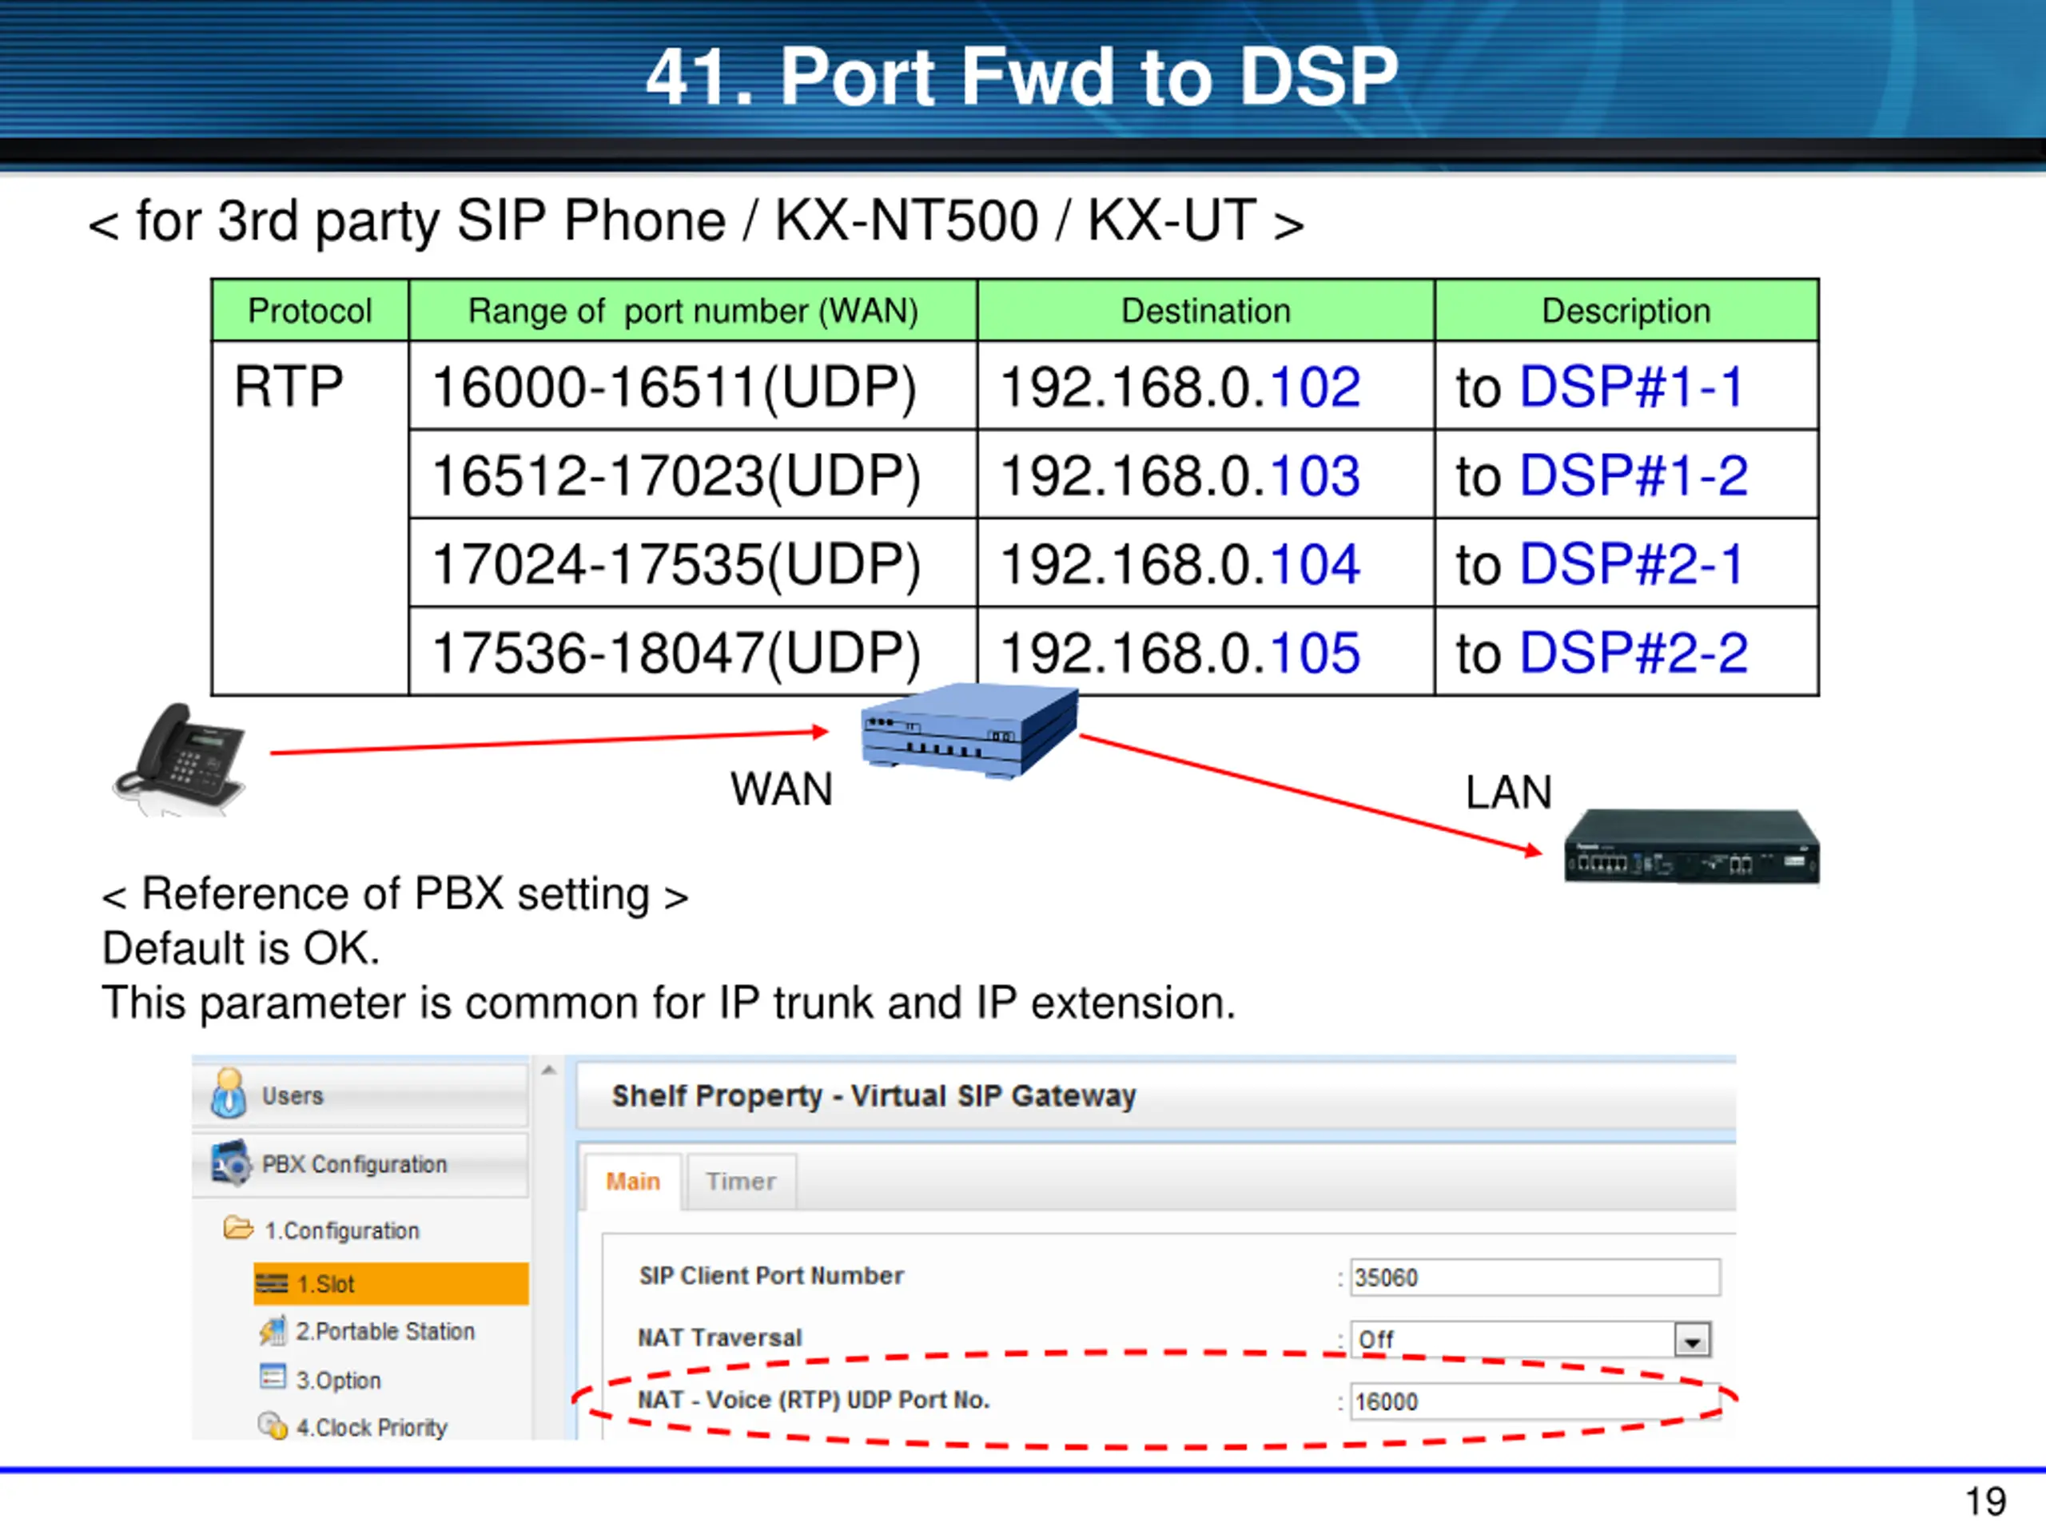Click the 192.168.0.102 destination cell
This screenshot has width=2046, height=1534.
coord(1205,386)
